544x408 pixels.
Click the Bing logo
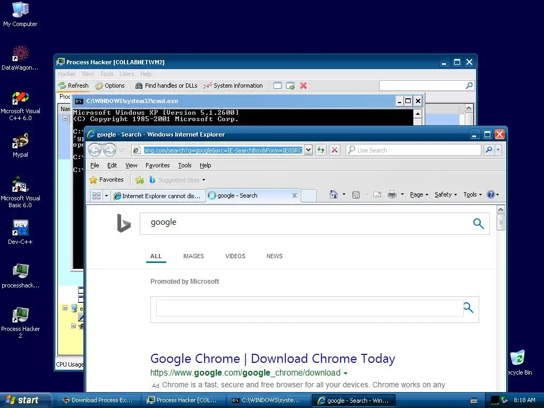coord(123,223)
